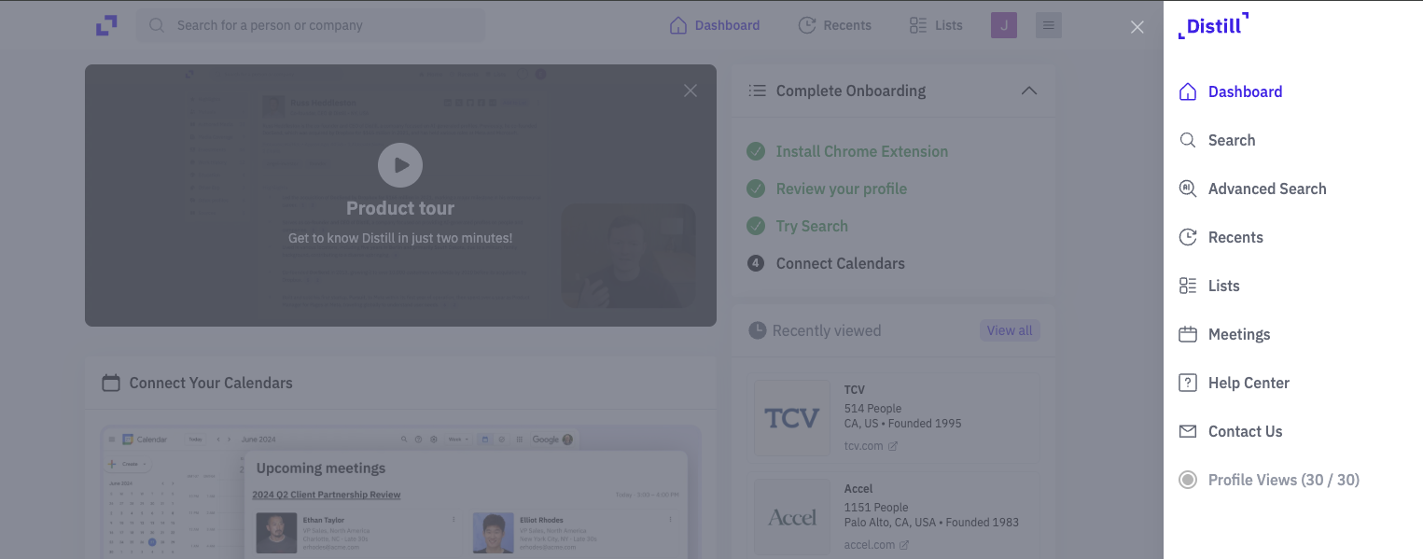The height and width of the screenshot is (559, 1423).
Task: Open the accel.com website link
Action: click(876, 545)
